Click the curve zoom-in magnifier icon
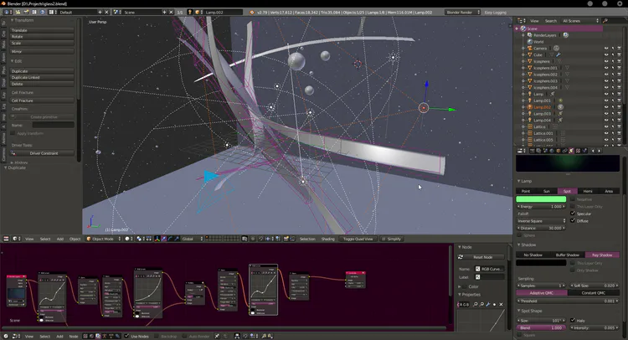This screenshot has width=628, height=340. tap(476, 304)
